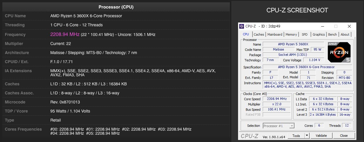Show the Graphics tab
Viewport: 364px width, 142px height.
[x=318, y=34]
